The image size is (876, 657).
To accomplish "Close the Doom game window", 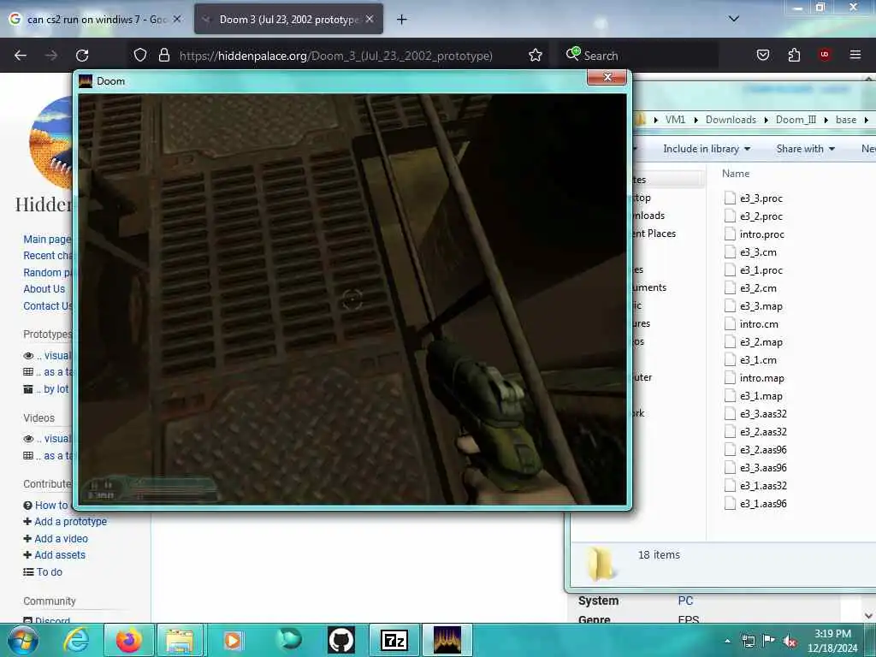I will click(607, 77).
